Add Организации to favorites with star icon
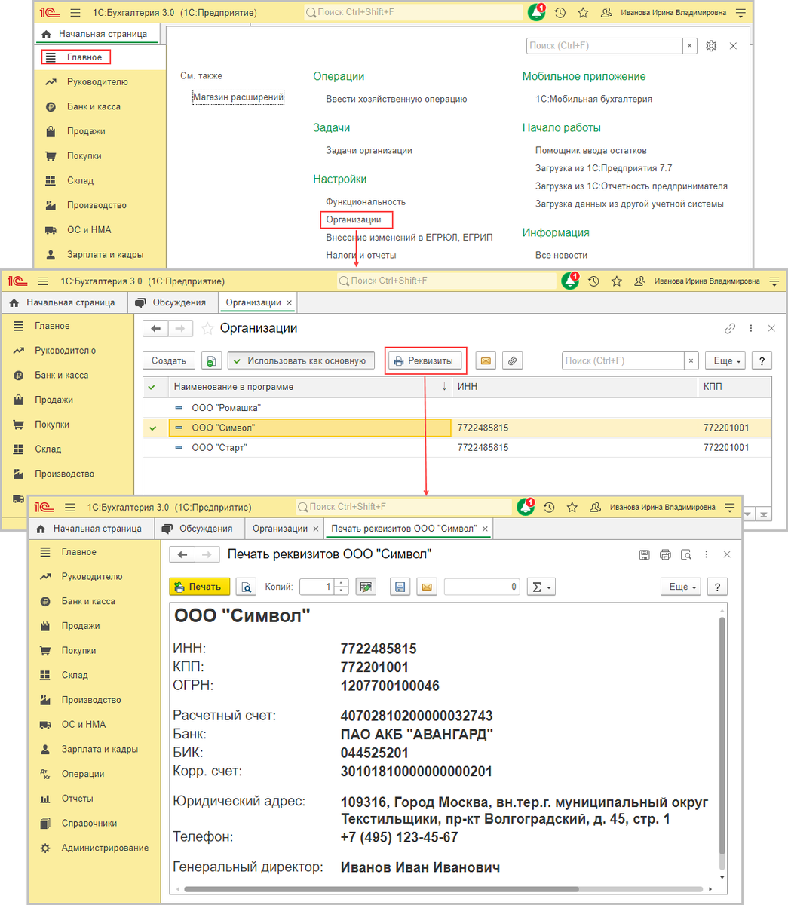 coord(207,329)
